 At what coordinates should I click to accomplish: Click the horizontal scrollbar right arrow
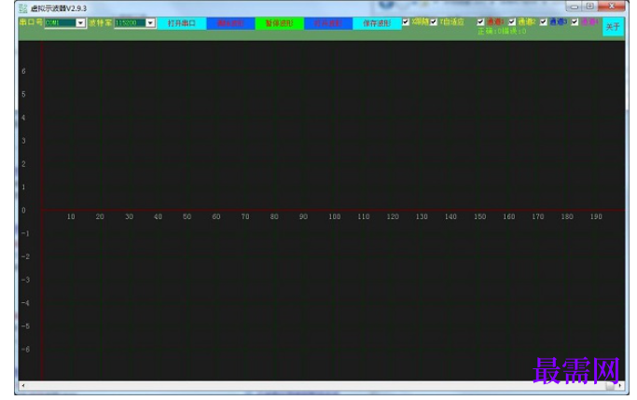coord(620,385)
